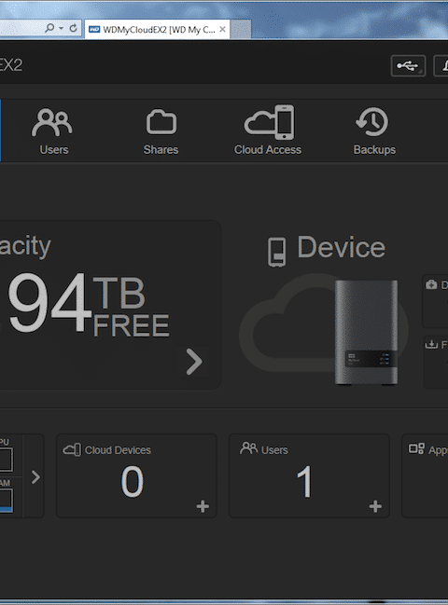Screen dimensions: 448x605
Task: Add a user with plus button
Action: [x=375, y=506]
